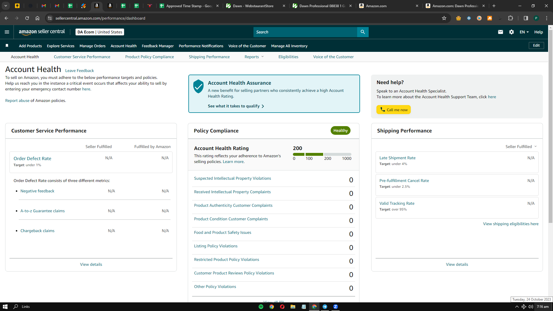Switch to Shipping Performance tab

coord(209,57)
